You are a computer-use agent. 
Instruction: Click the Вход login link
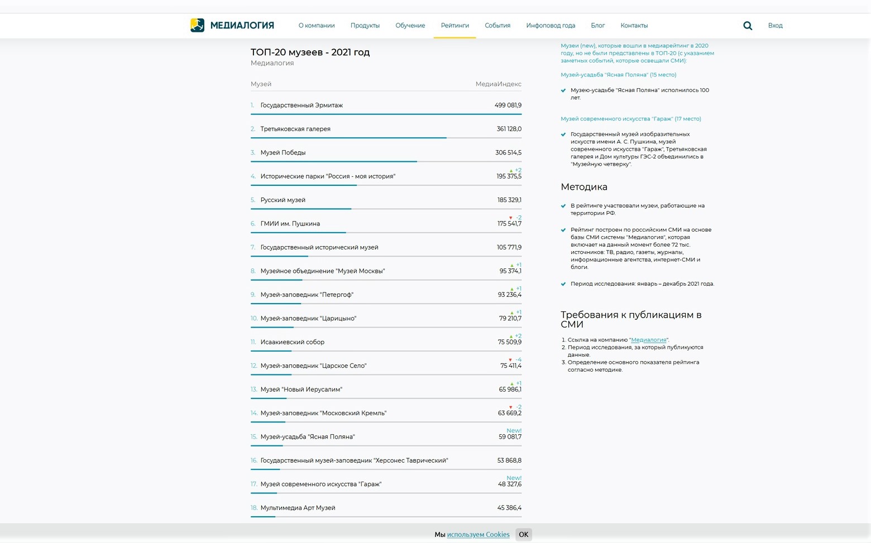(x=775, y=26)
